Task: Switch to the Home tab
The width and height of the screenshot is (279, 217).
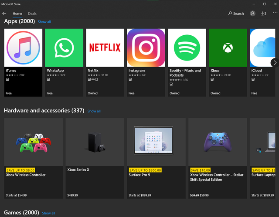Action: pyautogui.click(x=17, y=14)
